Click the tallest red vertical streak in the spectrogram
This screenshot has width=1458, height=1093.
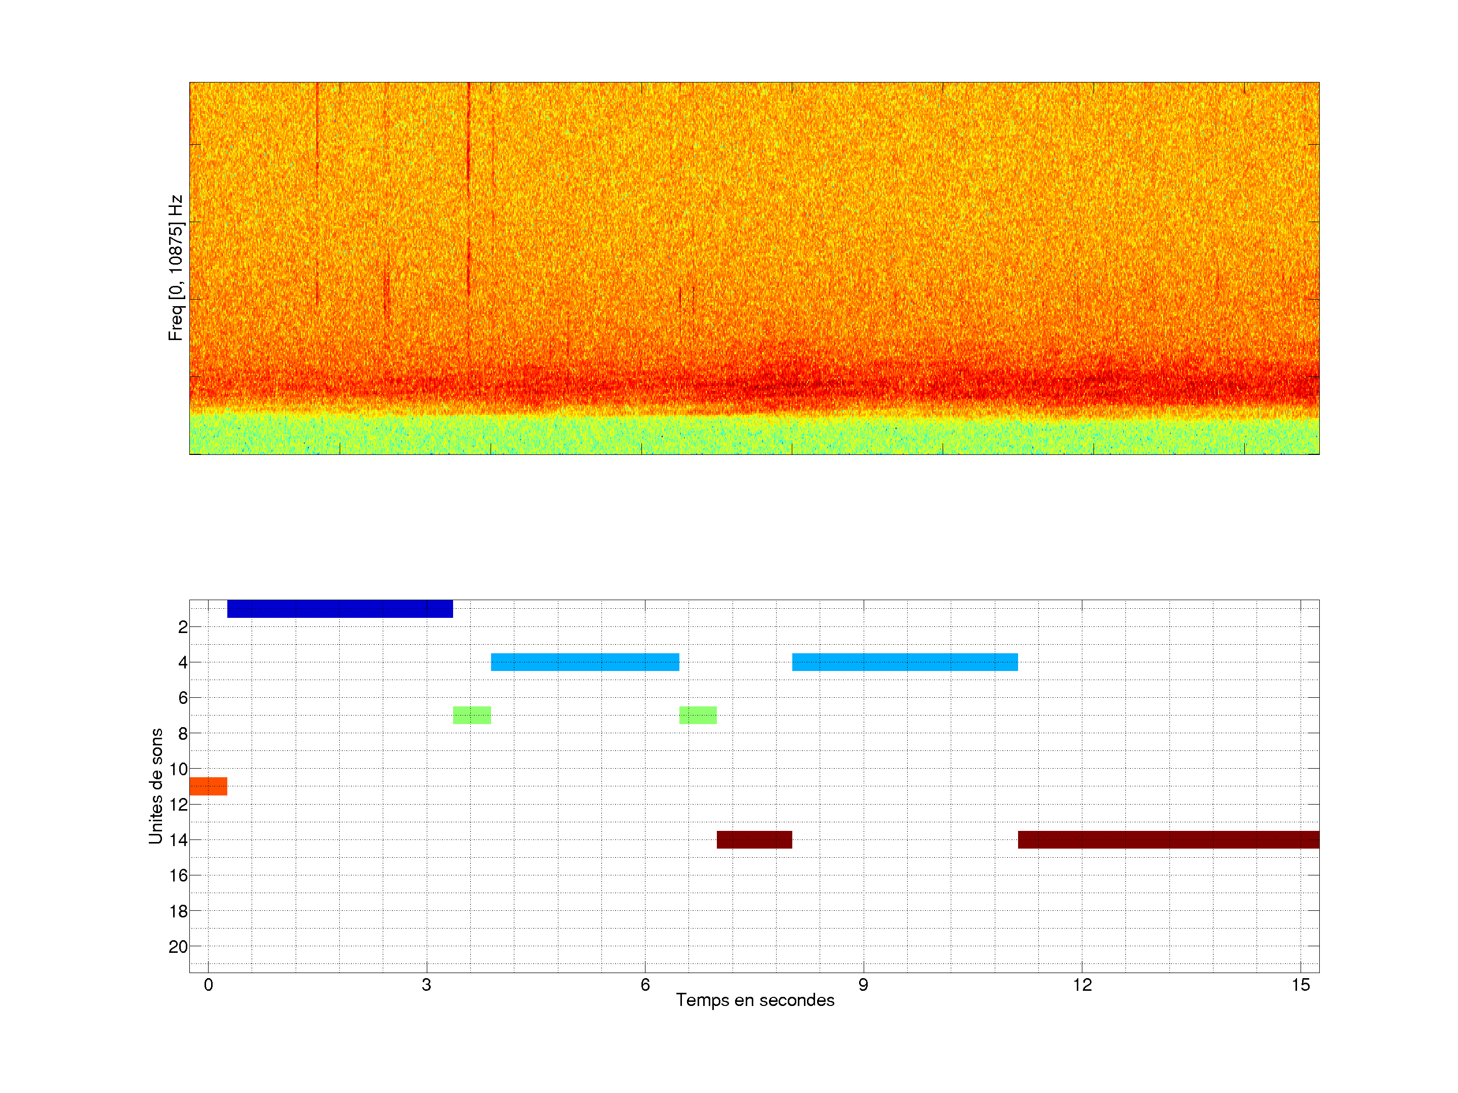(469, 191)
